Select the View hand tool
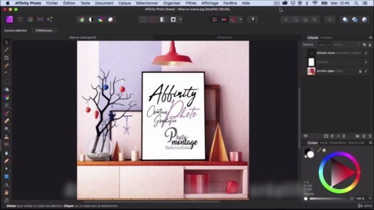This screenshot has width=374, height=210. click(6, 192)
